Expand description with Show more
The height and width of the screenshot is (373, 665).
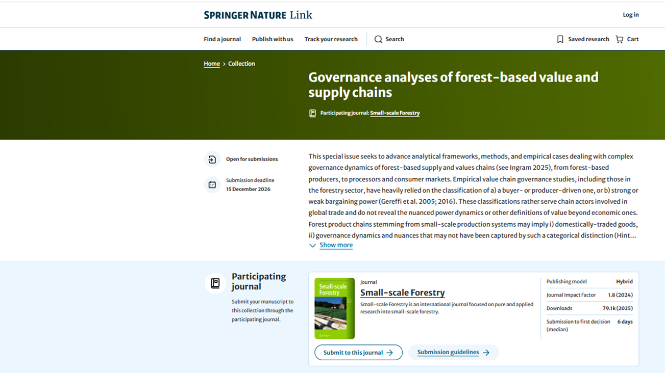(x=336, y=245)
